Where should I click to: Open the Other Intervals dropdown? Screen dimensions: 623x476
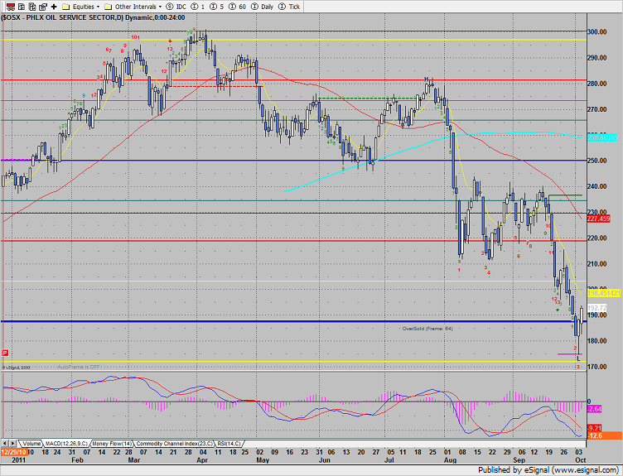click(x=133, y=7)
